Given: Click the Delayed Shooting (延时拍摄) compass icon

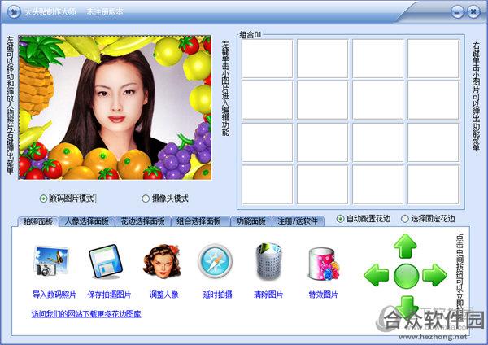Looking at the screenshot, I should pos(216,261).
